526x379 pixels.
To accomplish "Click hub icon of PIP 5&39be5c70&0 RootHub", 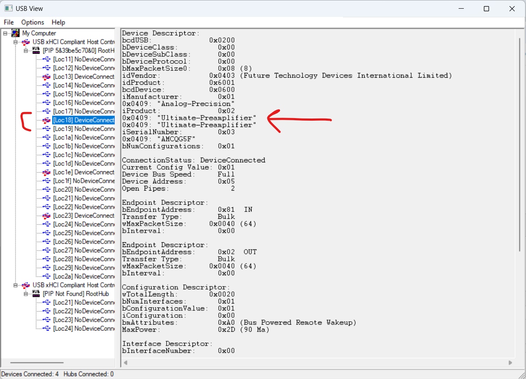I will (x=36, y=51).
